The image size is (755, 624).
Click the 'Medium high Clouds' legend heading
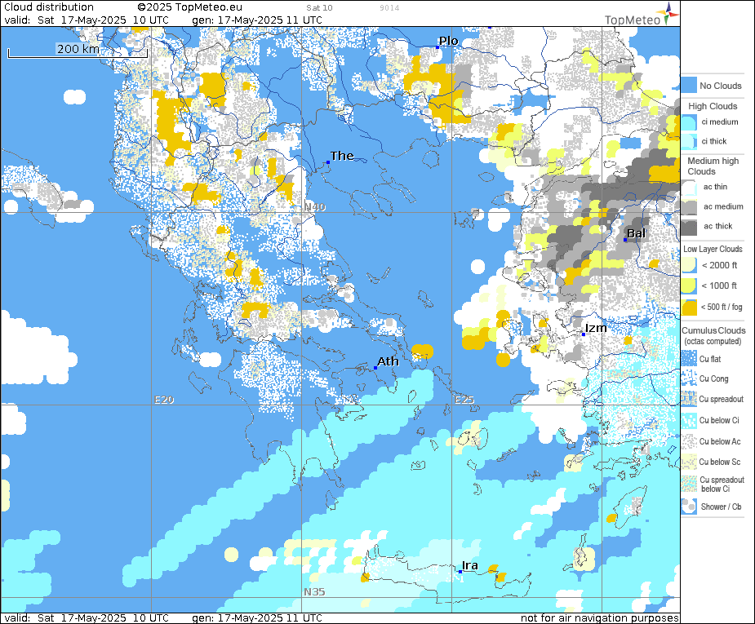point(713,166)
